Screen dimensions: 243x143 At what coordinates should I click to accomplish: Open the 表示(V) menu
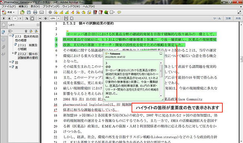(x=35, y=6)
